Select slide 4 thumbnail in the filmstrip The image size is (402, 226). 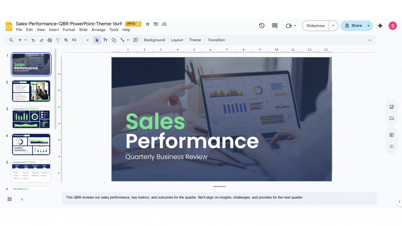(x=31, y=144)
